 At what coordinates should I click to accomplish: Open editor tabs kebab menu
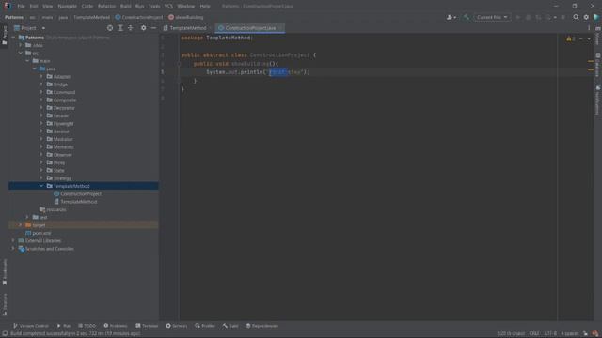click(x=589, y=28)
